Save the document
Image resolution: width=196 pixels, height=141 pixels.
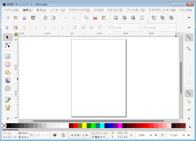tap(24, 18)
